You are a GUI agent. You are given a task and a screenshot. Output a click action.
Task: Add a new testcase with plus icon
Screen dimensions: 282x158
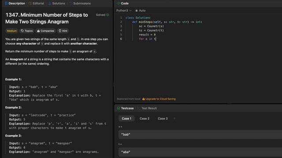tap(174, 118)
